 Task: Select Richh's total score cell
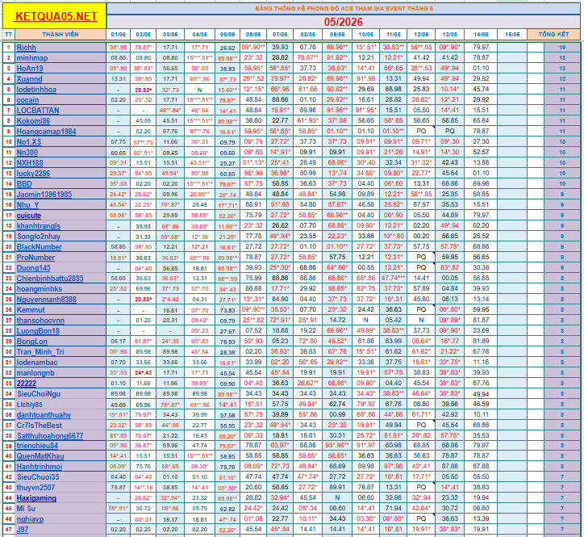[562, 47]
